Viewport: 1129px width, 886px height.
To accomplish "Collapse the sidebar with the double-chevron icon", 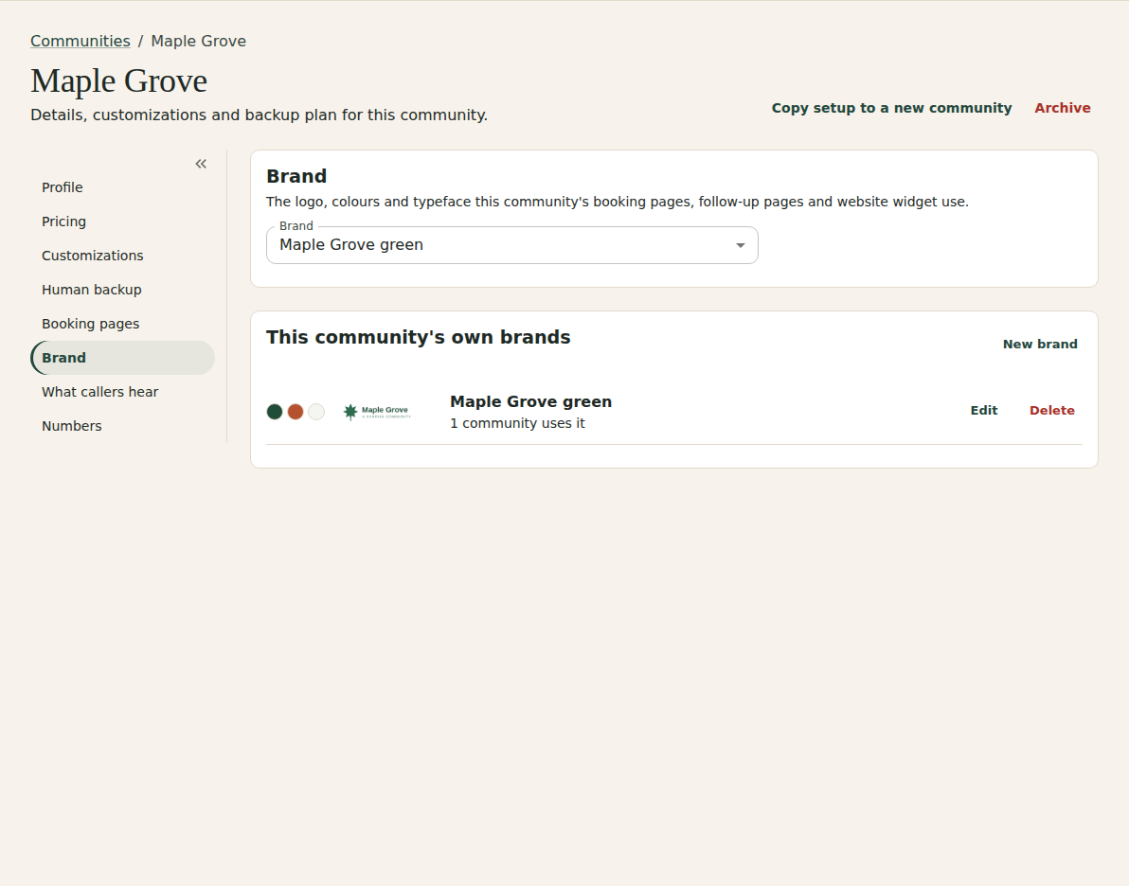I will [x=201, y=164].
